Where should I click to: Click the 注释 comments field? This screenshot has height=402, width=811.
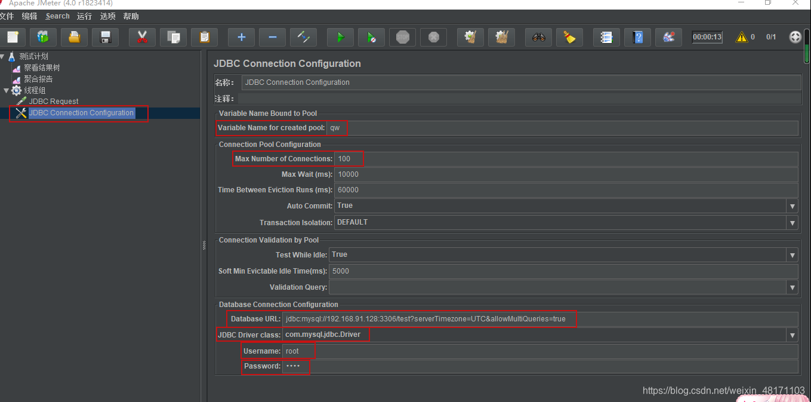click(519, 99)
